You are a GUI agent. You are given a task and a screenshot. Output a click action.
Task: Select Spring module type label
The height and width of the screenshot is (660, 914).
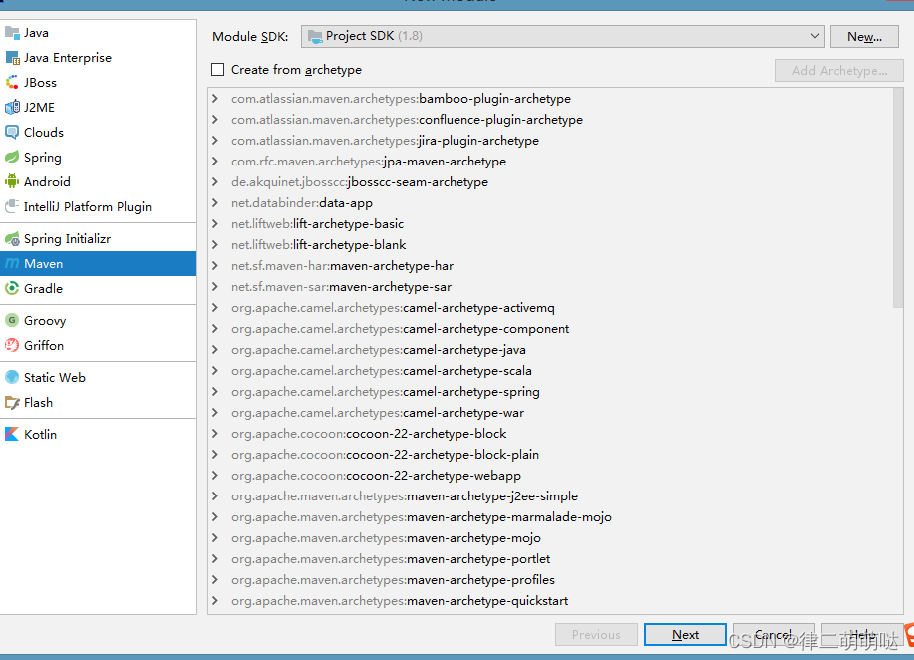point(43,158)
